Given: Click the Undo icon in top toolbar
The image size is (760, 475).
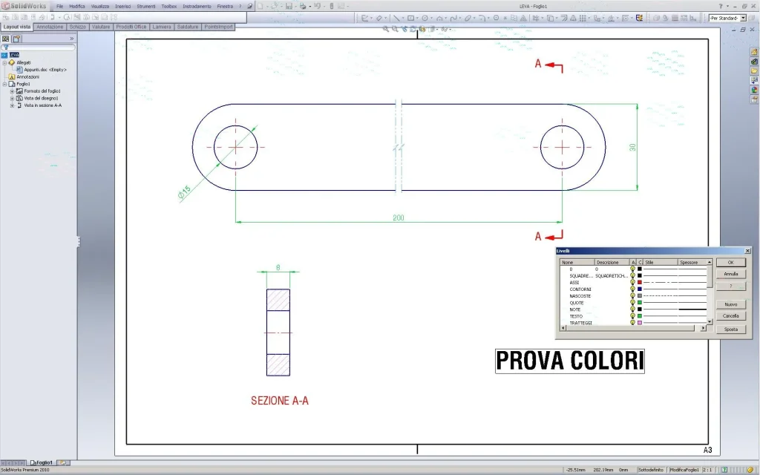Looking at the screenshot, I should tap(317, 6).
